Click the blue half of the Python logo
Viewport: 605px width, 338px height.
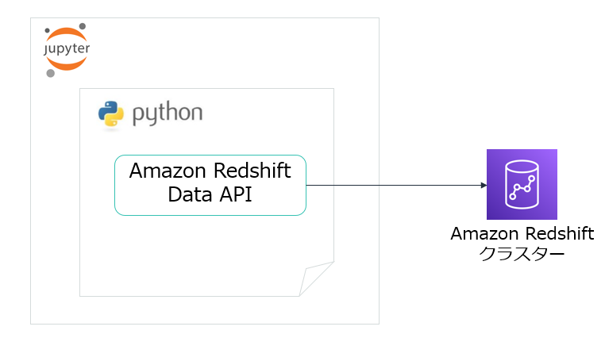(x=107, y=110)
